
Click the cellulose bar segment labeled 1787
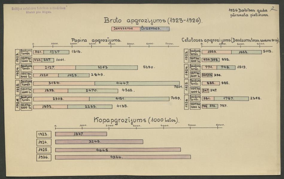pyautogui.click(x=231, y=98)
